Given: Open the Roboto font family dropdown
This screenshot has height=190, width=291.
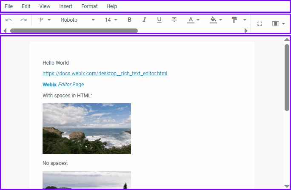Looking at the screenshot, I should pyautogui.click(x=77, y=20).
